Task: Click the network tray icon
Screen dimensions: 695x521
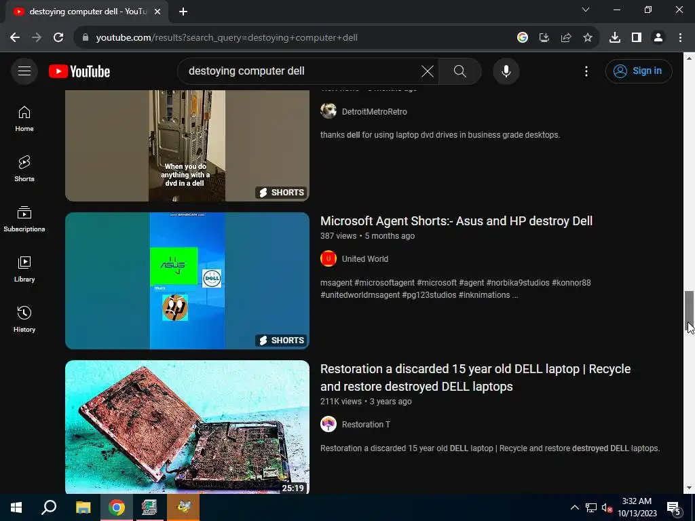Action: [591, 507]
